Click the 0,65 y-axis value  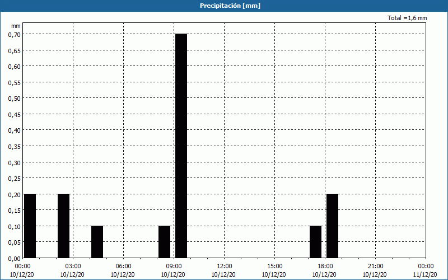(15, 50)
